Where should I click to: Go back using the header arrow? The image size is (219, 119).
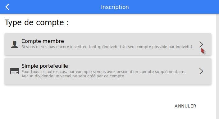click(7, 7)
